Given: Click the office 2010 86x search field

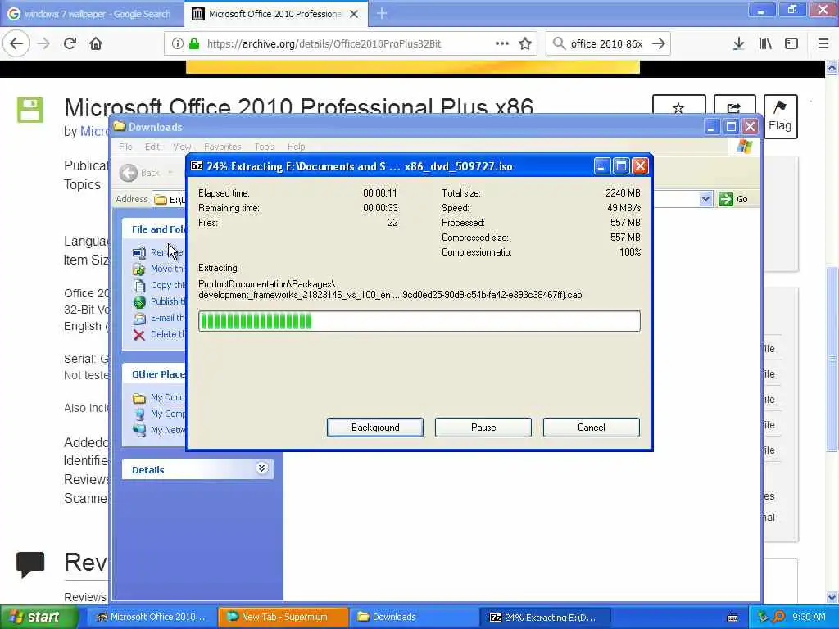Looking at the screenshot, I should [x=607, y=43].
